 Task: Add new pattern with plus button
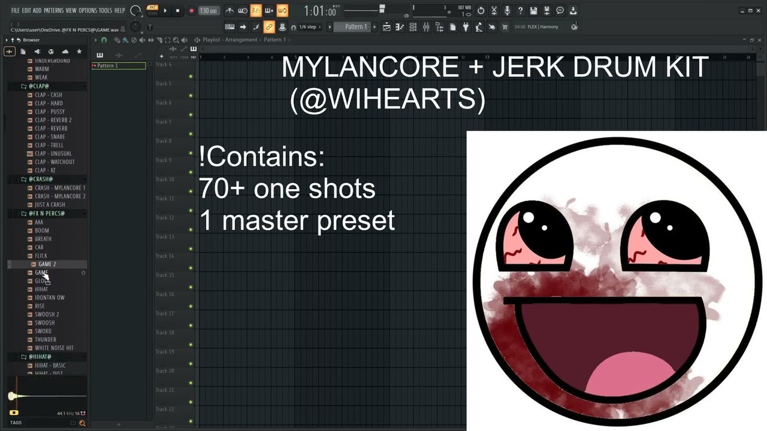375,27
